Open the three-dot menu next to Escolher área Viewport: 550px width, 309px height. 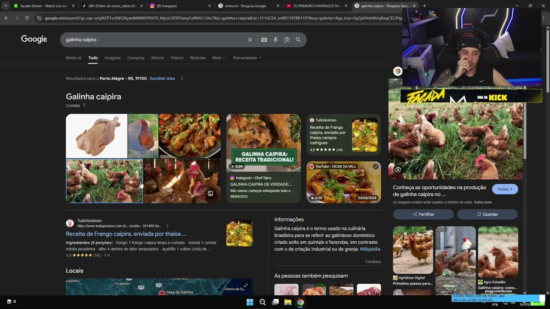[x=182, y=78]
